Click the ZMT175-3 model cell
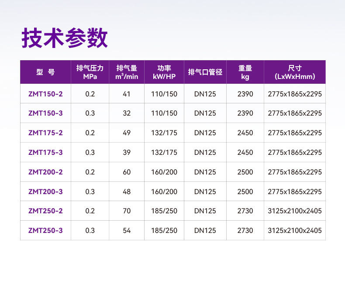This screenshot has height=287, width=345. click(45, 152)
